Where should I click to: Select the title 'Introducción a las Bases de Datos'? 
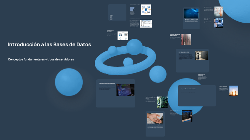[49, 45]
